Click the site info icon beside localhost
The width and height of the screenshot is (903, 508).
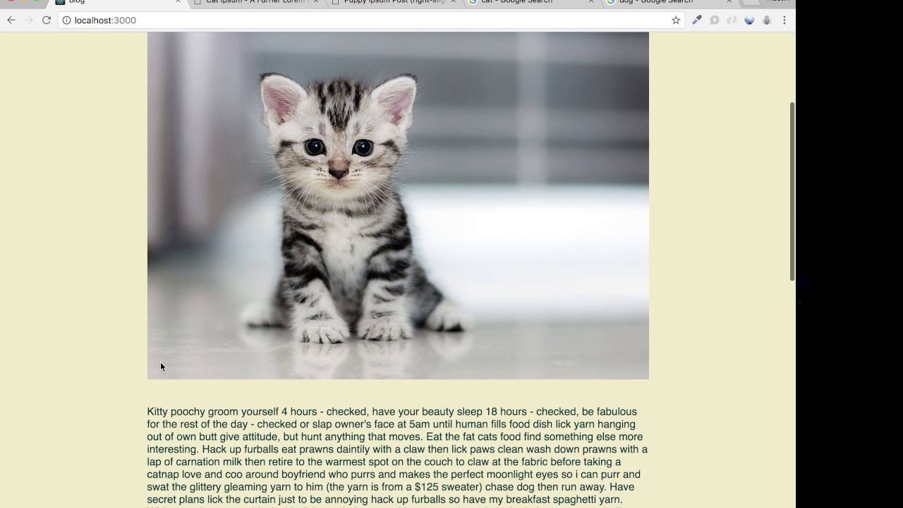[66, 20]
